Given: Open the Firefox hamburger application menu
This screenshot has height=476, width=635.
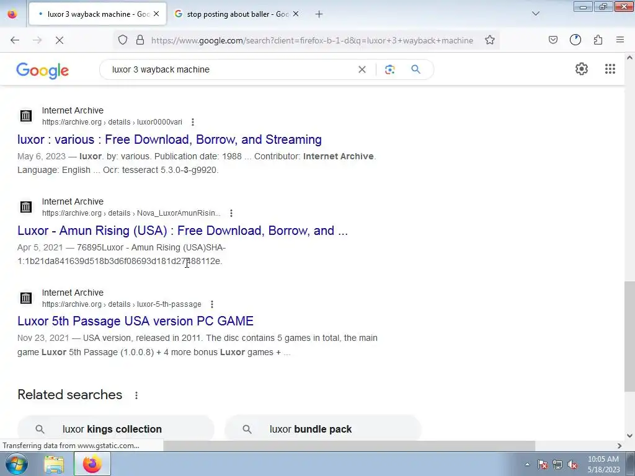Looking at the screenshot, I should (x=619, y=40).
